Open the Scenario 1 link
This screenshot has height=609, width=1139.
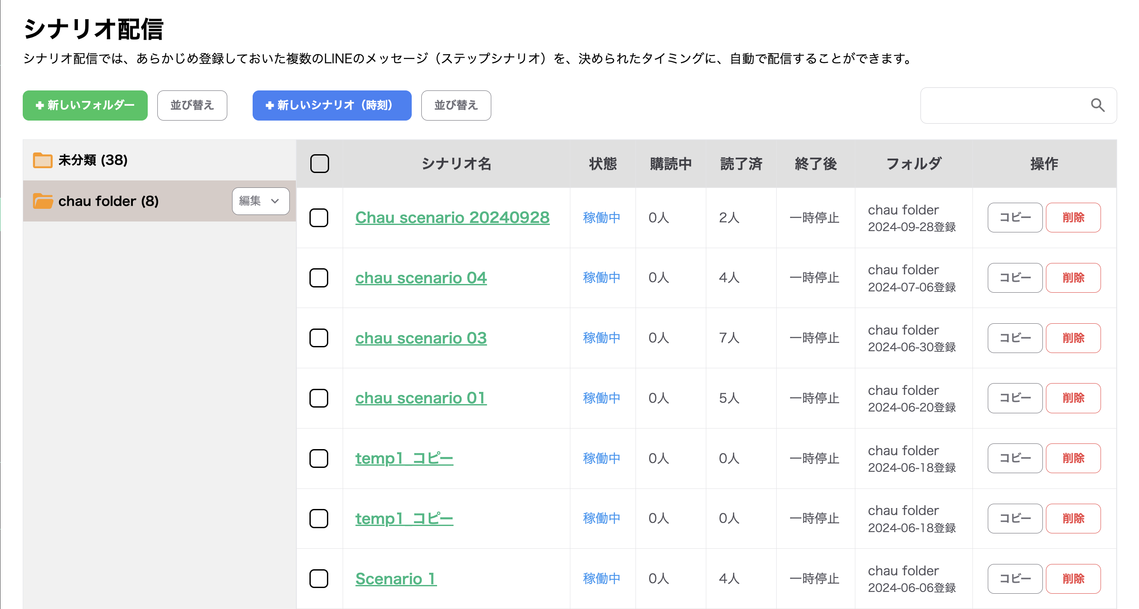396,578
